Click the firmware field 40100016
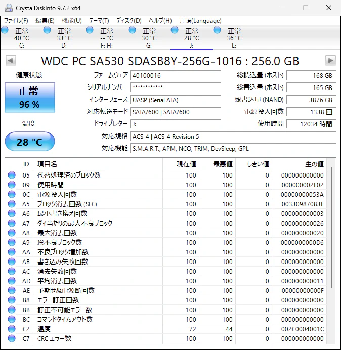 [x=176, y=76]
